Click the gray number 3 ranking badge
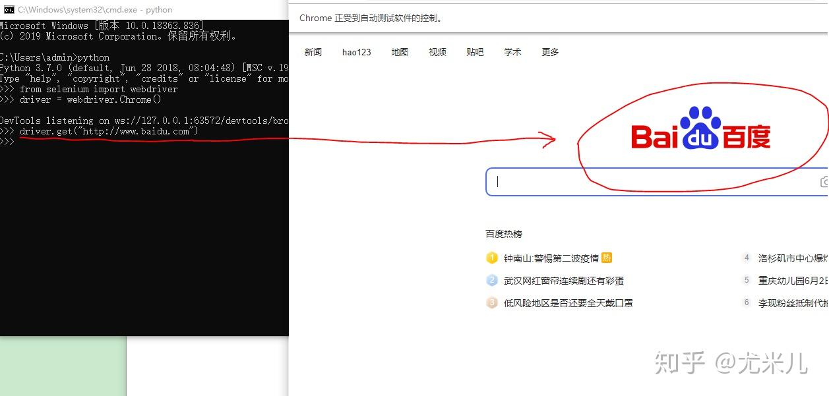The height and width of the screenshot is (396, 829). tap(492, 302)
